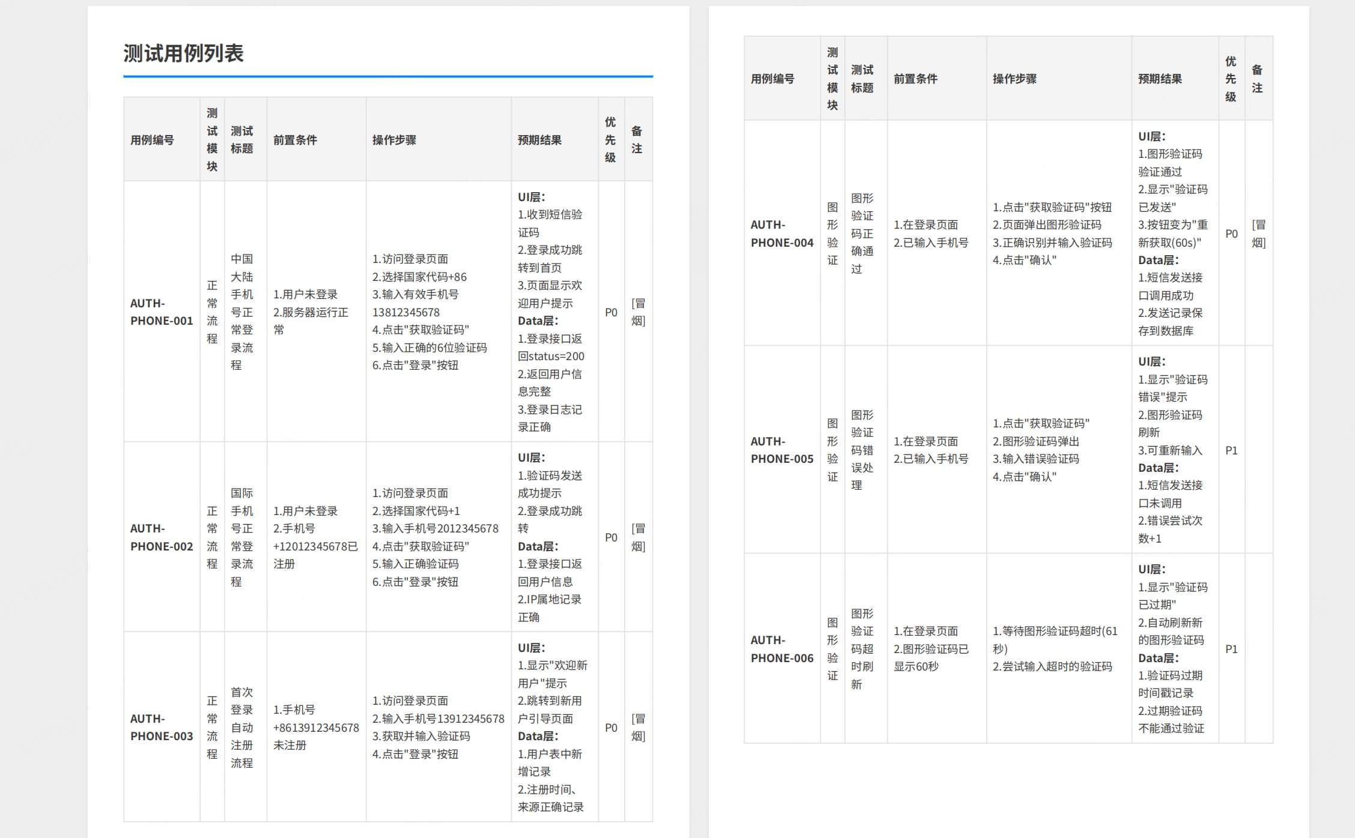Click the 中国大陆手机号正常登录流程 title cell
Viewport: 1355px width, 838px height.
click(242, 312)
